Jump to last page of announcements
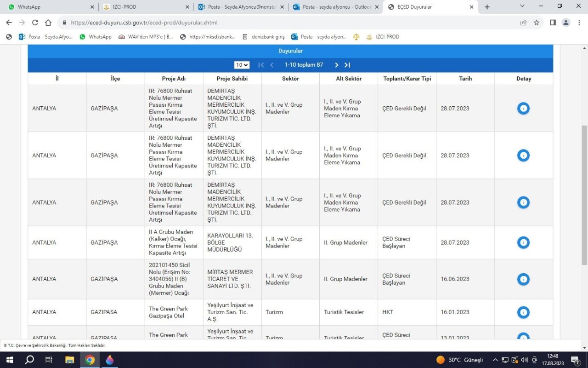The image size is (588, 368). [347, 65]
